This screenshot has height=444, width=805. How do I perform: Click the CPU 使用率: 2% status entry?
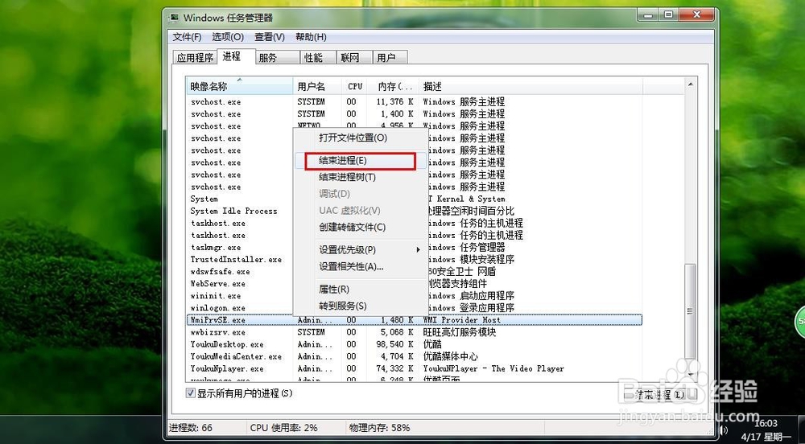[x=284, y=428]
